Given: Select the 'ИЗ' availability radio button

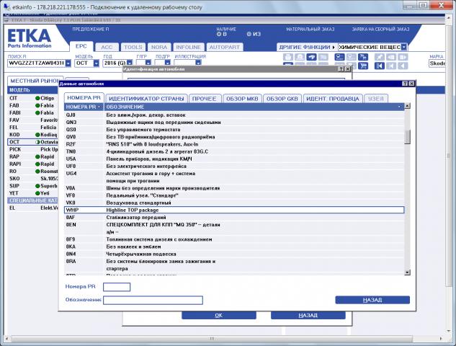Looking at the screenshot, I should click(249, 34).
